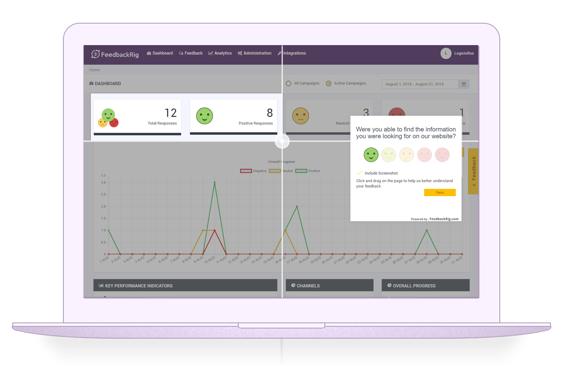Click Home in the breadcrumb
564x366 pixels.
pos(94,69)
